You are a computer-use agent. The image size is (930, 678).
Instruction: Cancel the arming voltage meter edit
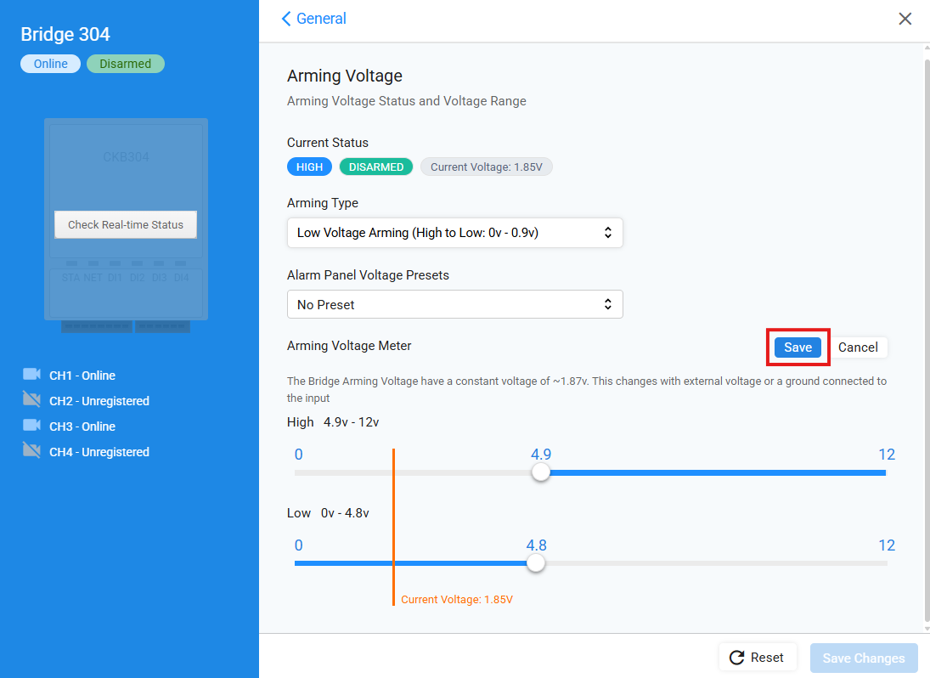point(858,347)
